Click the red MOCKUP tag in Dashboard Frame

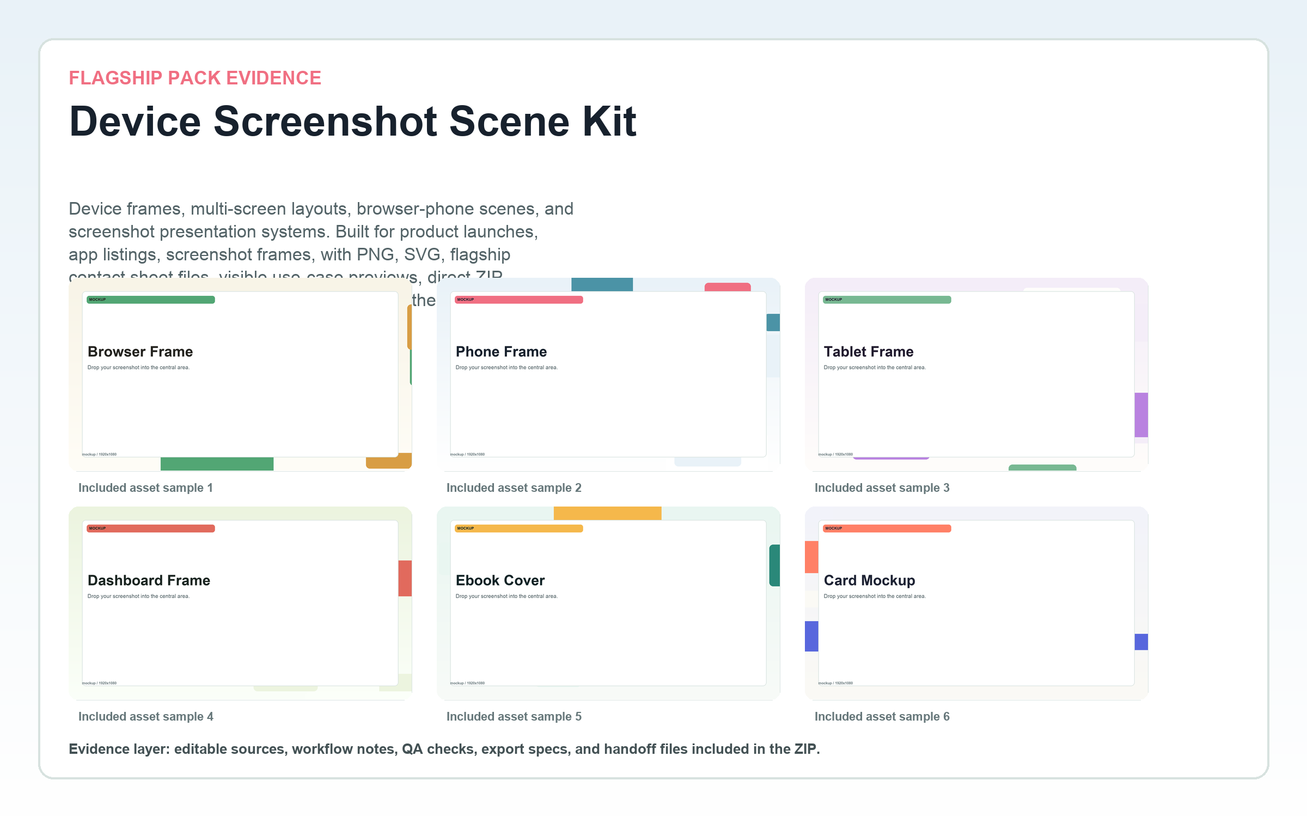tap(151, 528)
